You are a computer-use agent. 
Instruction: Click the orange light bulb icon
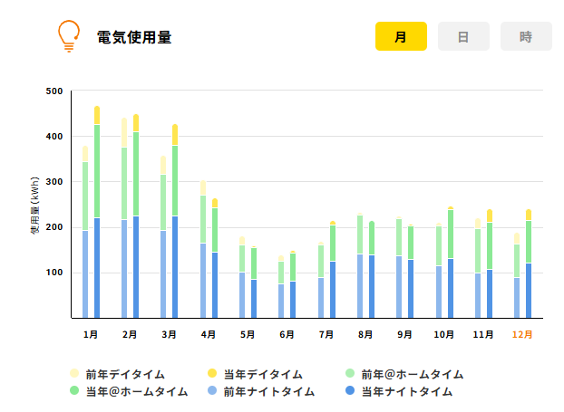68,36
